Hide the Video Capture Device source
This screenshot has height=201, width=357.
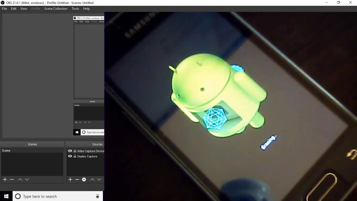tap(70, 151)
